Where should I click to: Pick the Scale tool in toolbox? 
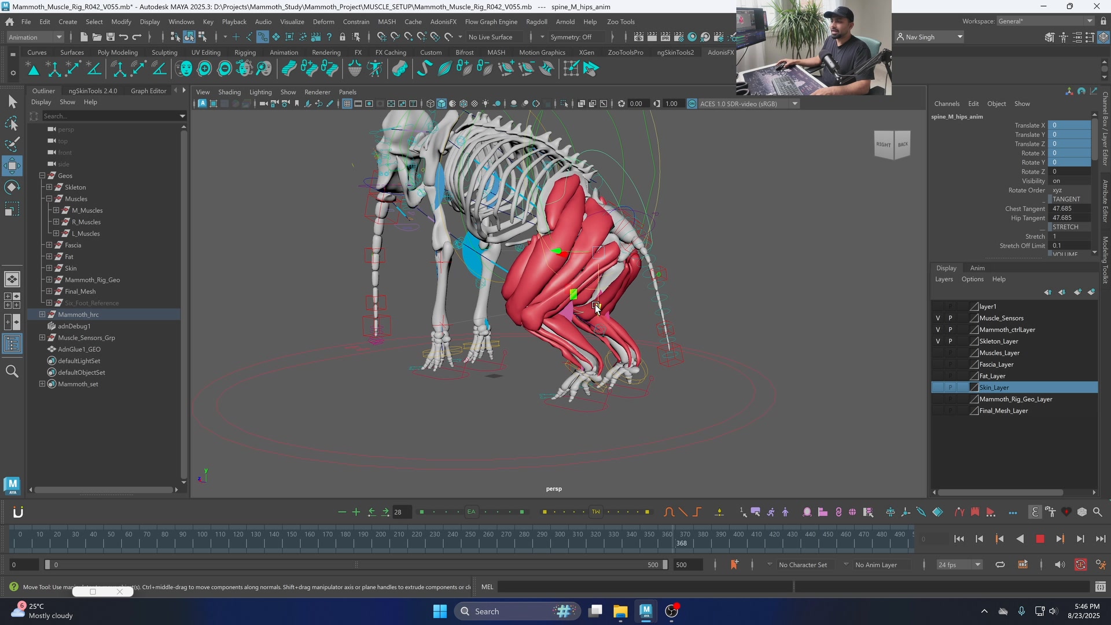(12, 209)
